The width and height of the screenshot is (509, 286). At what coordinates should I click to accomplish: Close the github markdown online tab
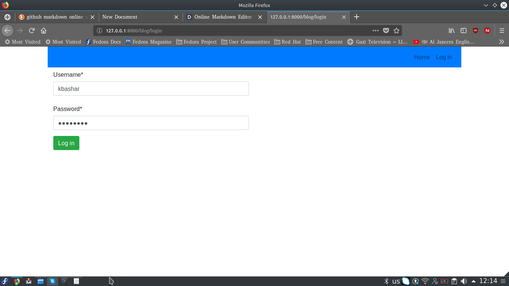tap(93, 17)
